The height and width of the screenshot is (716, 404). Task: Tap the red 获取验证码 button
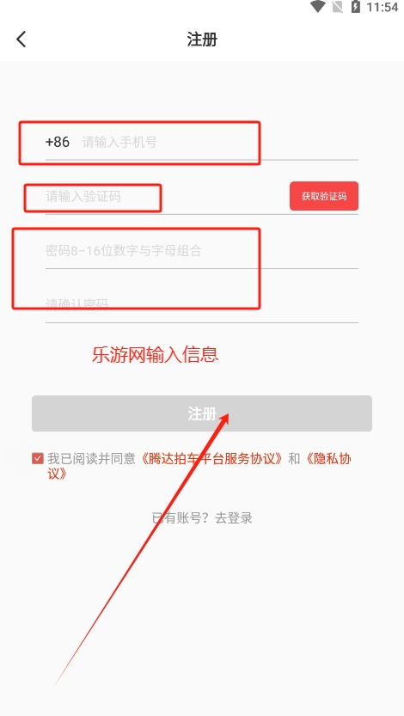click(324, 196)
